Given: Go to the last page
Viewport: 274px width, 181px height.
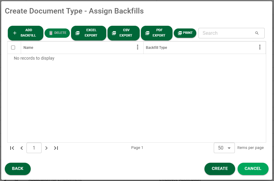Looking at the screenshot, I should (56, 148).
